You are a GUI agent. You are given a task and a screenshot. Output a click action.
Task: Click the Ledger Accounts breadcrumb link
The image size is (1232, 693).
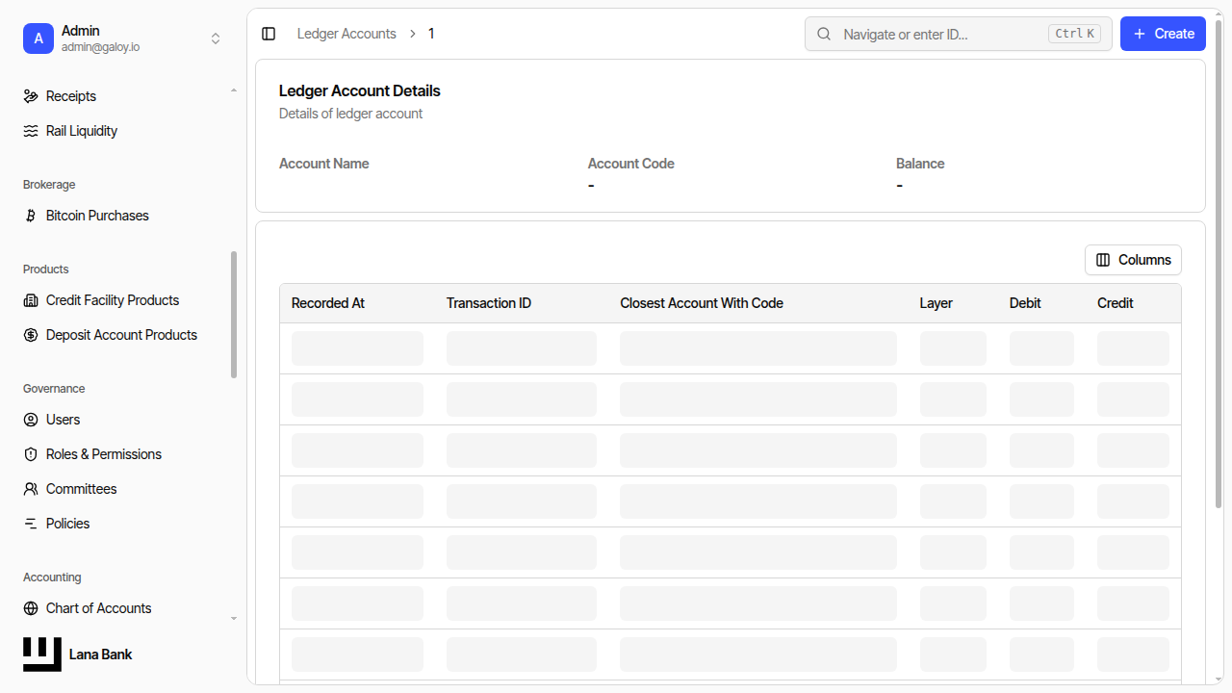pyautogui.click(x=346, y=34)
